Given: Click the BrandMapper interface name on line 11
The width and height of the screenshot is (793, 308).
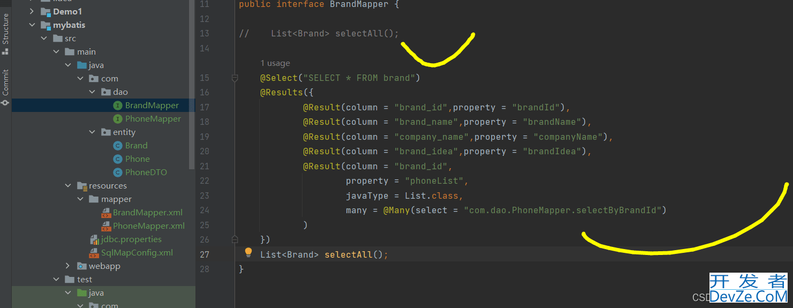Looking at the screenshot, I should pos(359,4).
